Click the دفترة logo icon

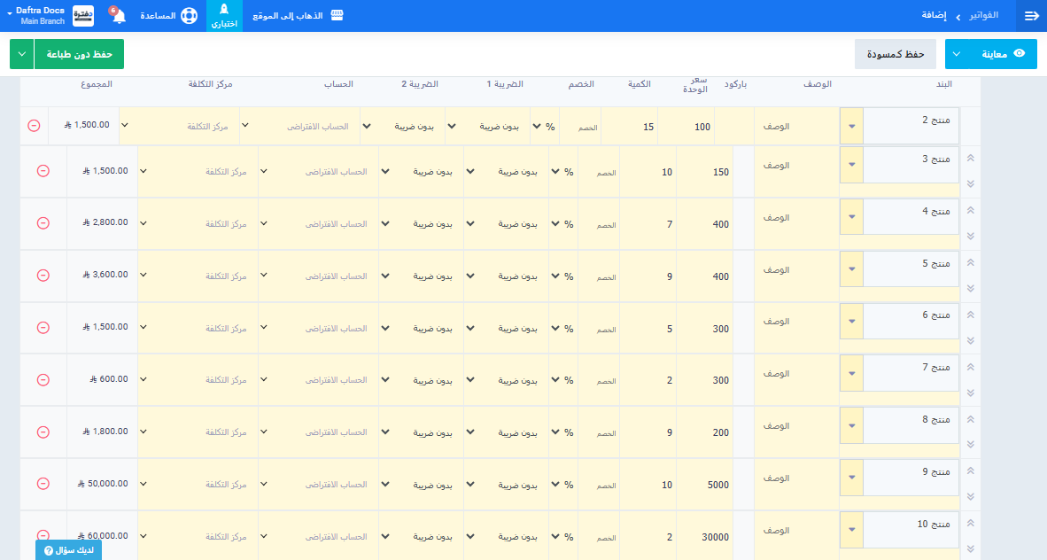82,16
